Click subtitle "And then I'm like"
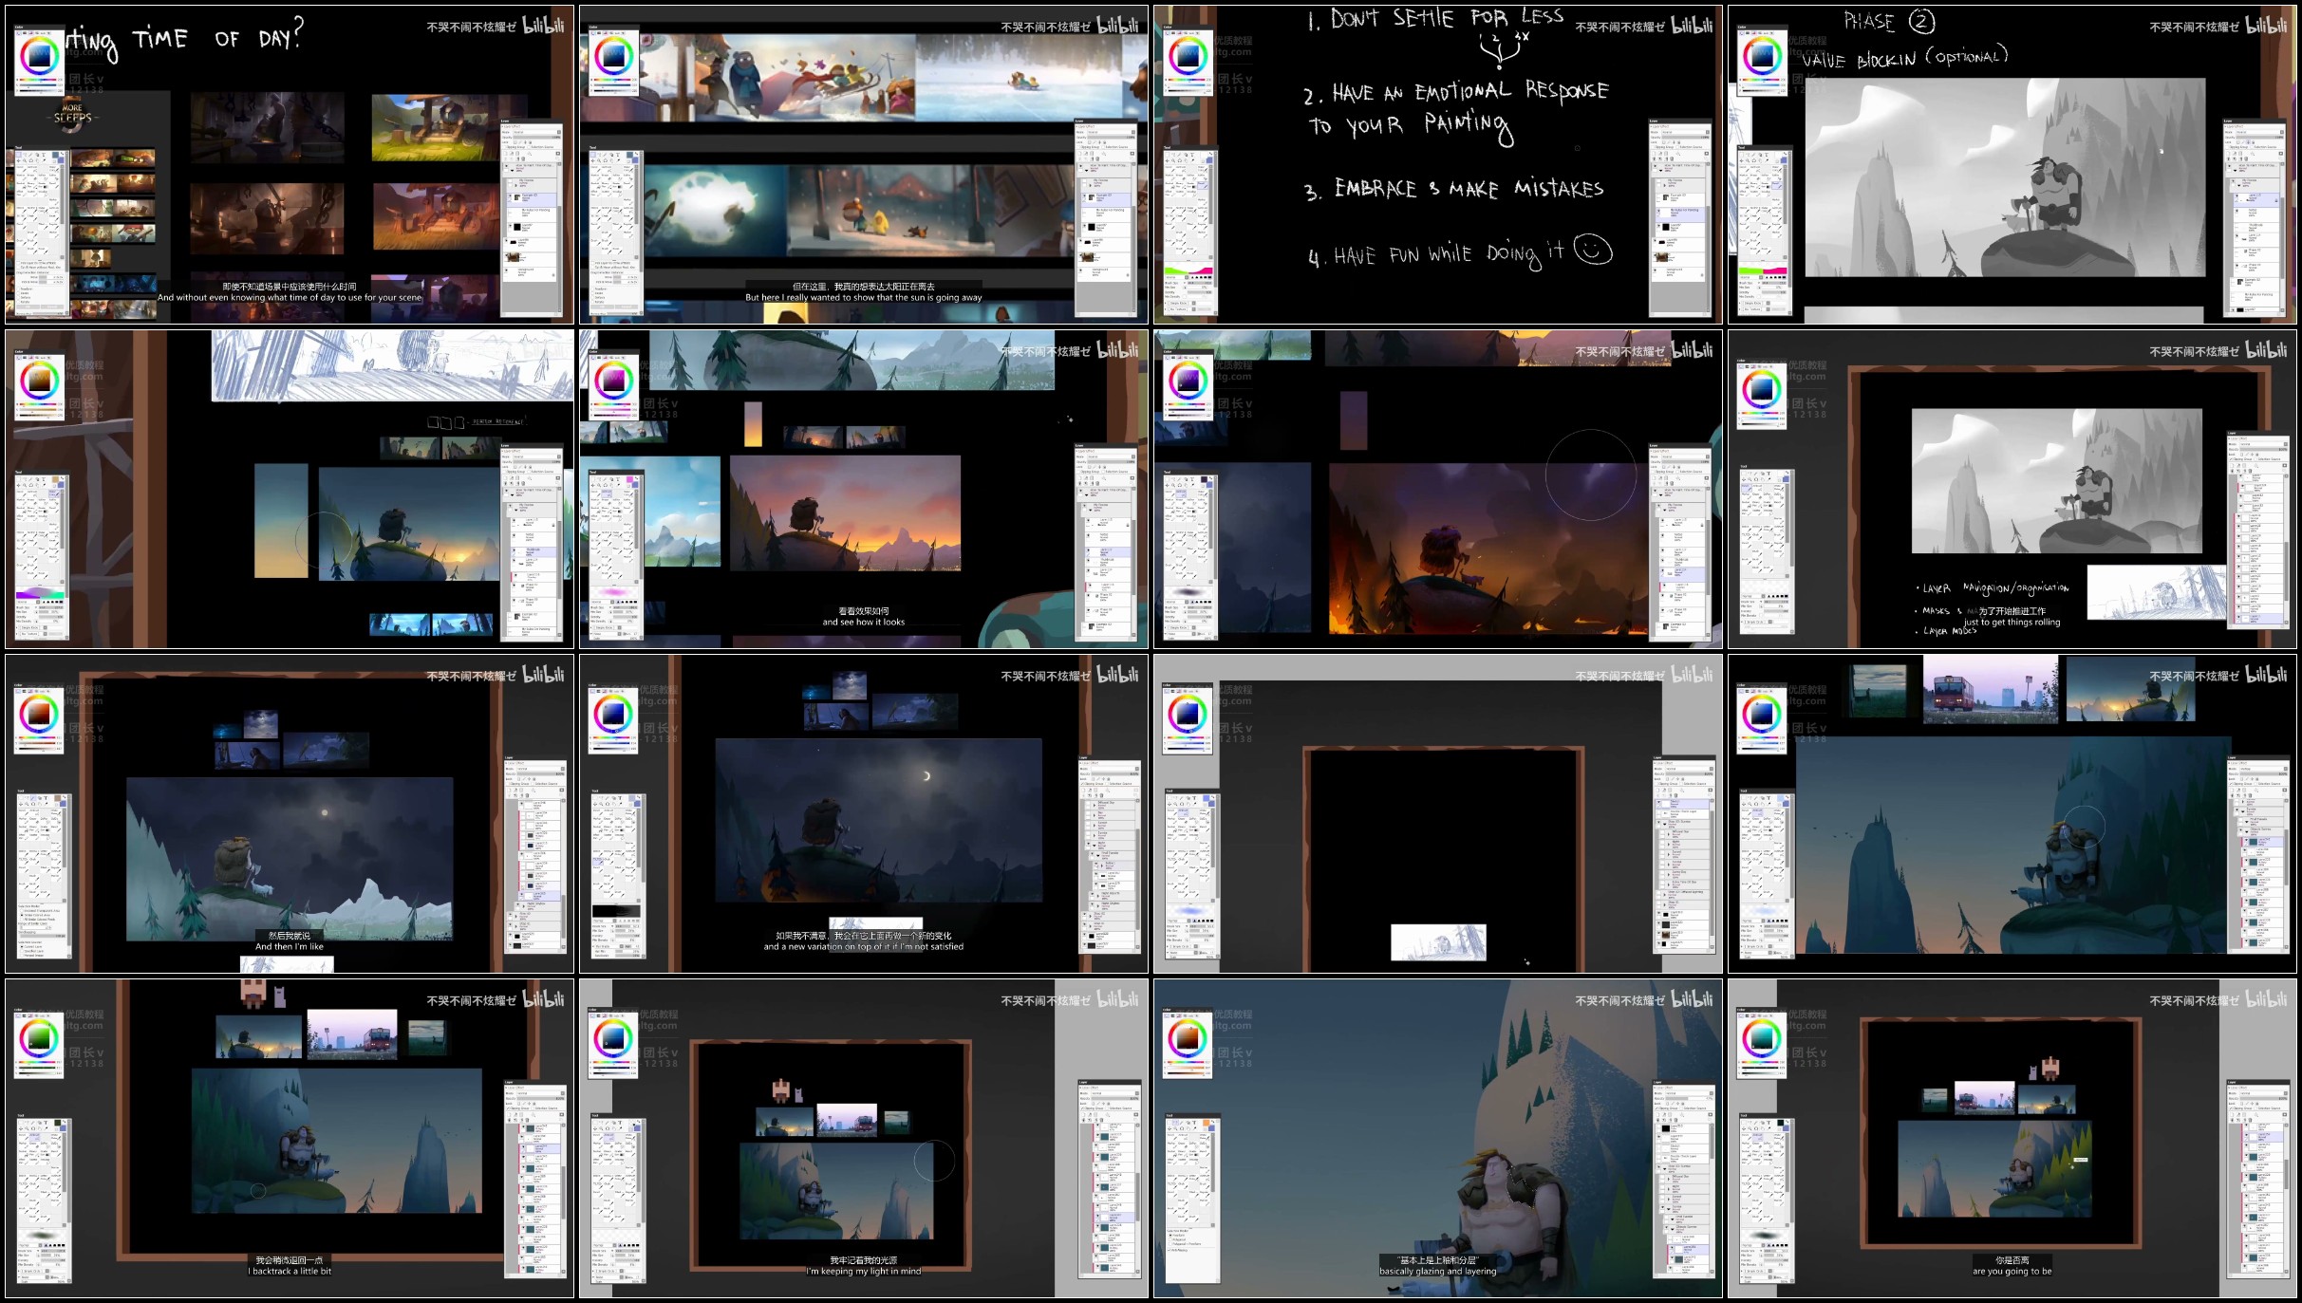This screenshot has width=2302, height=1303. pos(290,947)
